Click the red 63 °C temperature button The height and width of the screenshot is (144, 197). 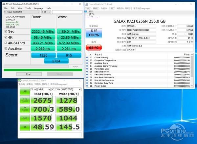pyautogui.click(x=94, y=47)
